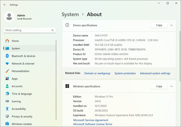Collapse the Windows specifications section
Image resolution: width=181 pixels, height=127 pixels.
[171, 86]
